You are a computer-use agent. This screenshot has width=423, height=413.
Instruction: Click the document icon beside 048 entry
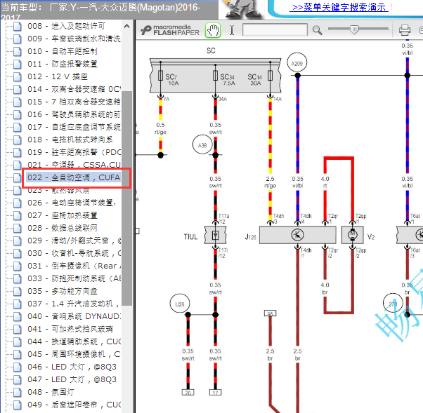coord(18,393)
